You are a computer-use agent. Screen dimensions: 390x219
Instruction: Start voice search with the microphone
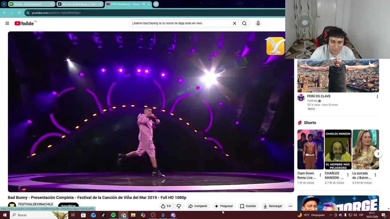258,23
